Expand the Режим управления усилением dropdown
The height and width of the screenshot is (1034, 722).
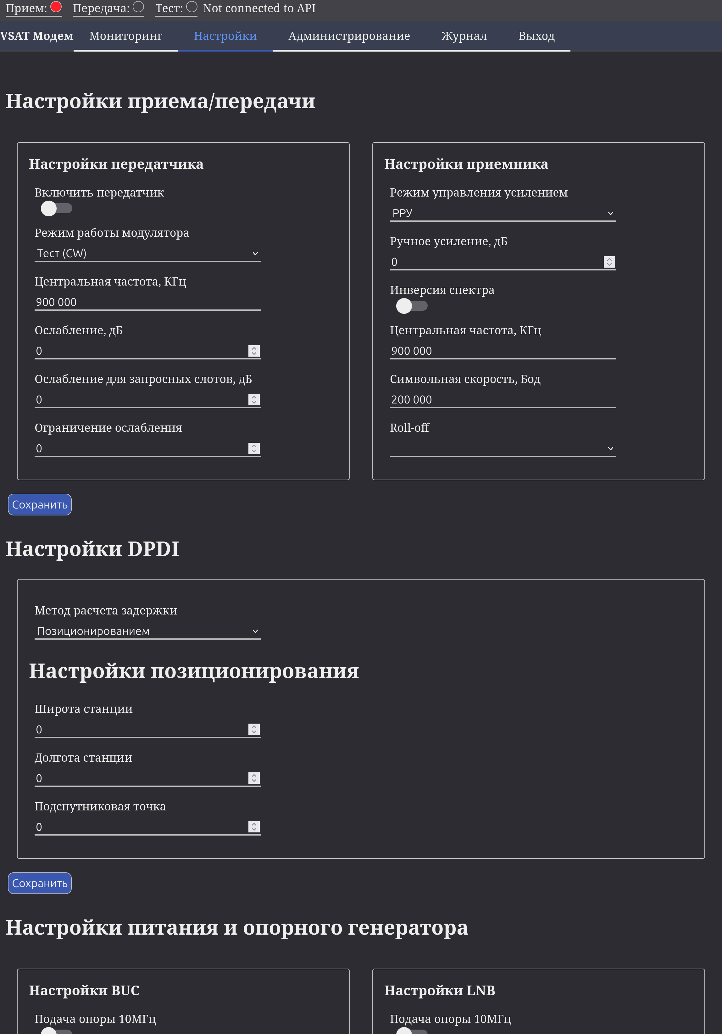pos(503,213)
